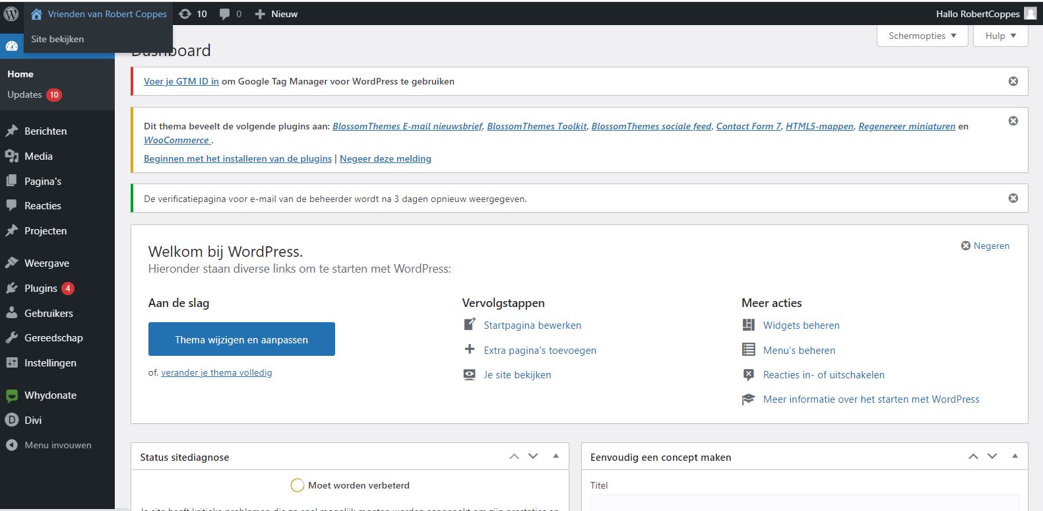
Task: Click the home icon beside the site name
Action: pos(36,14)
